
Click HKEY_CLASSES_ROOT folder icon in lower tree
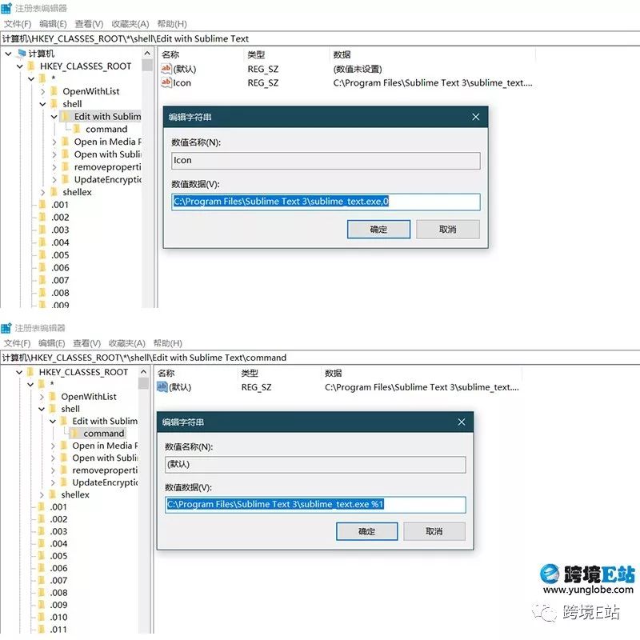[30, 372]
